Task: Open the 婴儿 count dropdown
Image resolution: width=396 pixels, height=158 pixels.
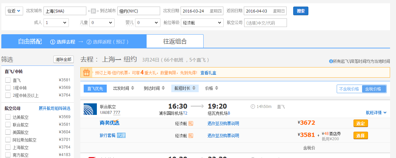Action: (148, 23)
